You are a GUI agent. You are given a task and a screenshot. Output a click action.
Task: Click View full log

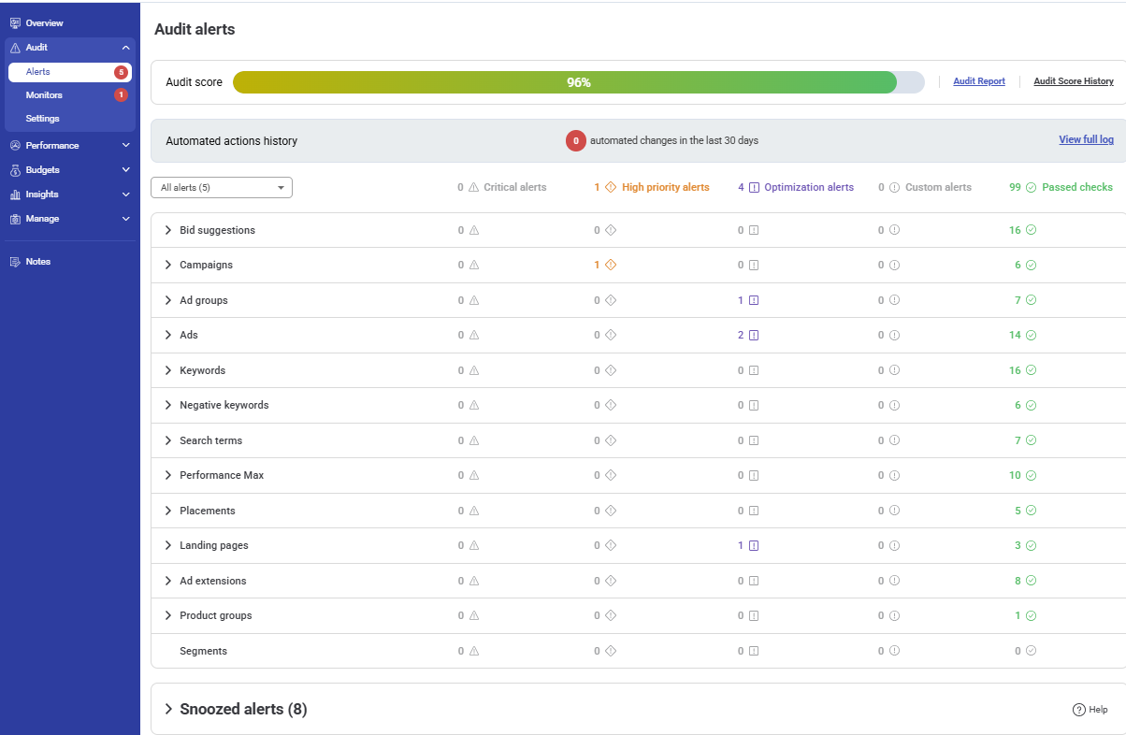[1086, 139]
